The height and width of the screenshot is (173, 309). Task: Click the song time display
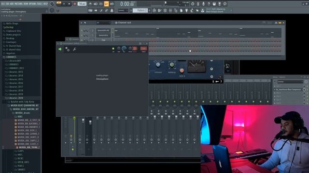coord(127,4)
